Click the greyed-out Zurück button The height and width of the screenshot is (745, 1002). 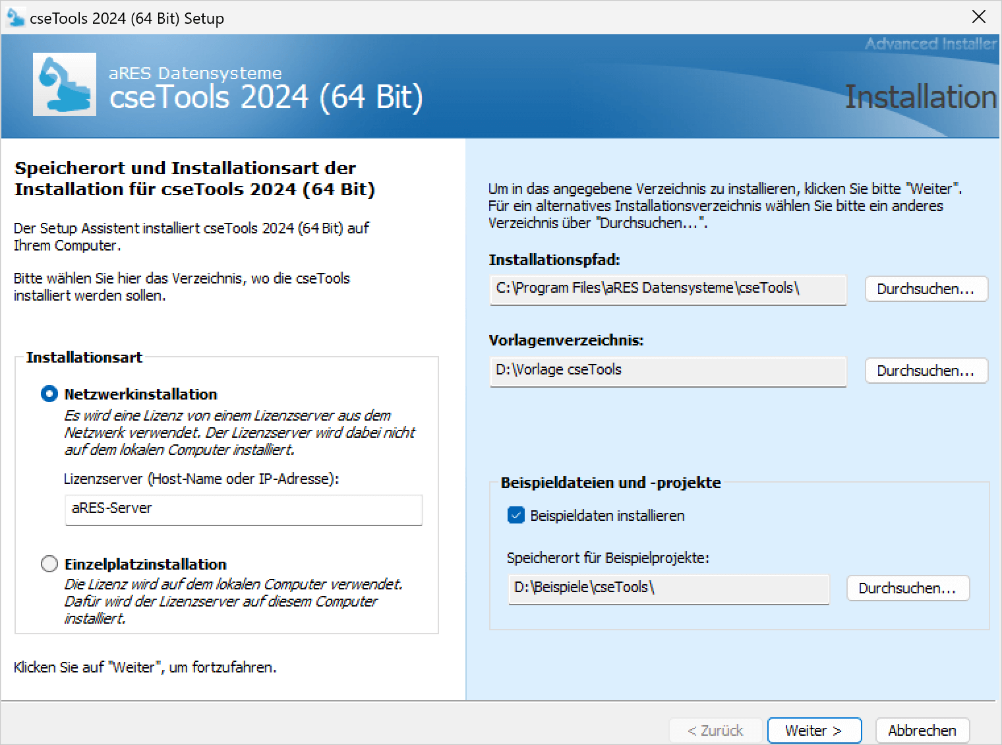click(715, 730)
